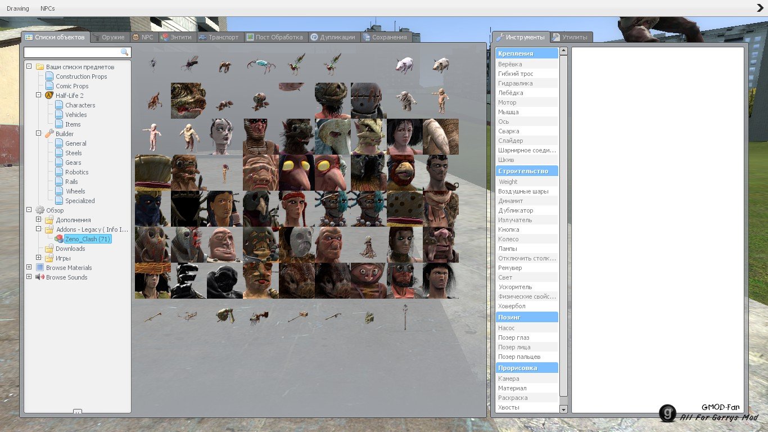Collapse the Крепления tool category
768x432 pixels.
coord(527,53)
